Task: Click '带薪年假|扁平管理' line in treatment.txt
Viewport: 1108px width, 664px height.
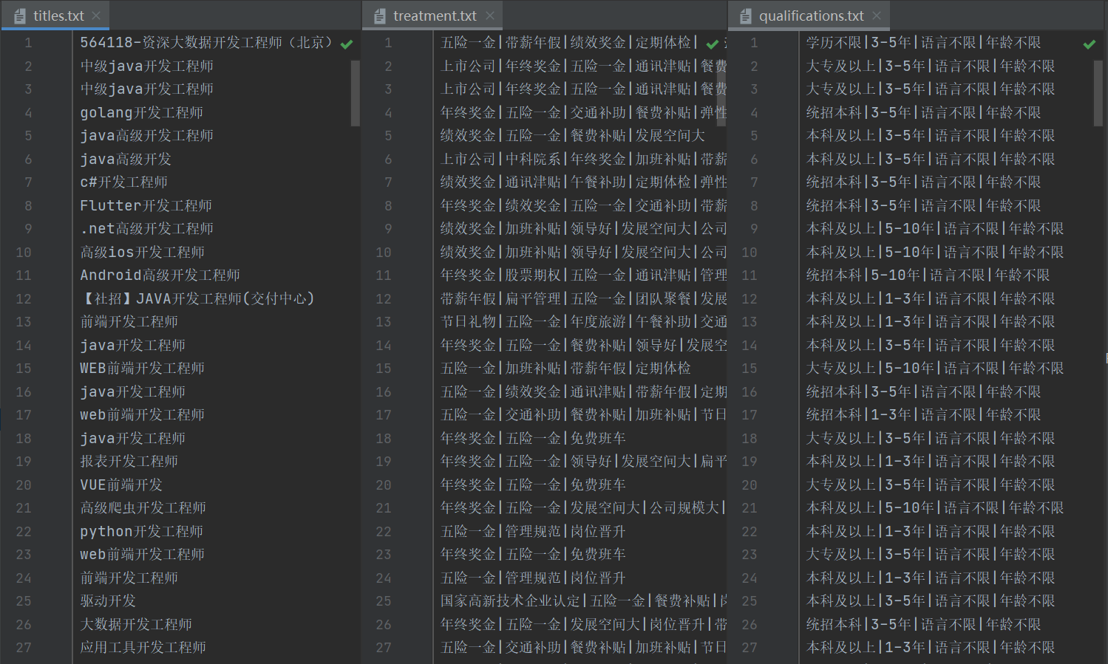Action: 583,299
